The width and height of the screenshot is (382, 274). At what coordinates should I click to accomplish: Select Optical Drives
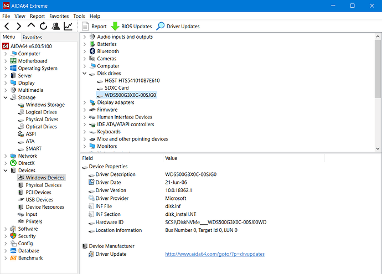tap(41, 127)
